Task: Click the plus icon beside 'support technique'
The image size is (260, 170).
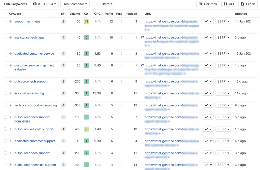Action: pyautogui.click(x=11, y=22)
